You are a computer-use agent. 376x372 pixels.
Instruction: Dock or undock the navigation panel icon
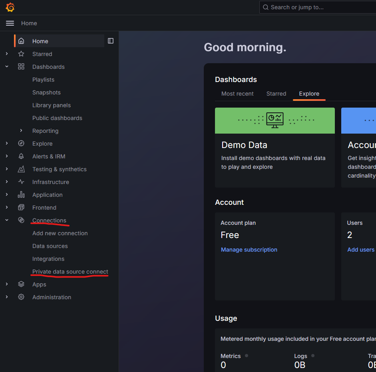tap(111, 41)
